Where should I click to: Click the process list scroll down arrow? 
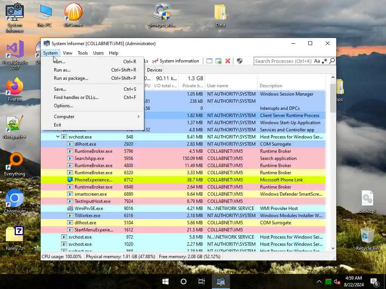(333, 248)
